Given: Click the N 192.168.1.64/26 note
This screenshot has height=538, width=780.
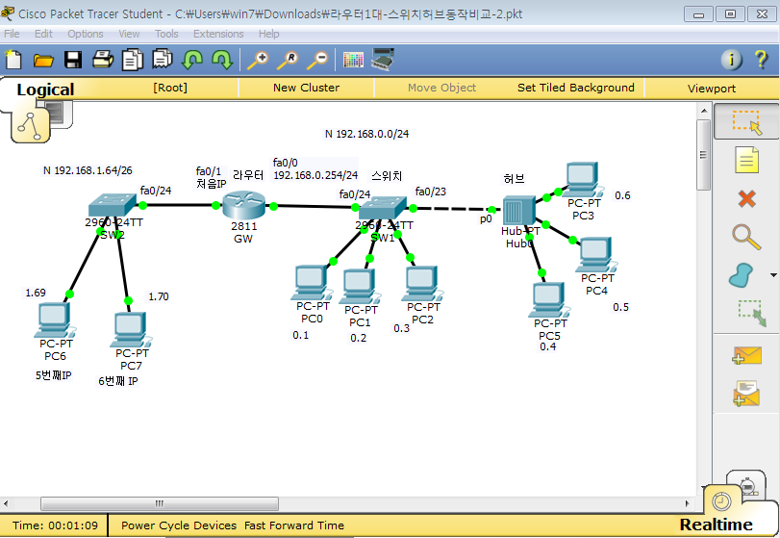Looking at the screenshot, I should coord(88,170).
